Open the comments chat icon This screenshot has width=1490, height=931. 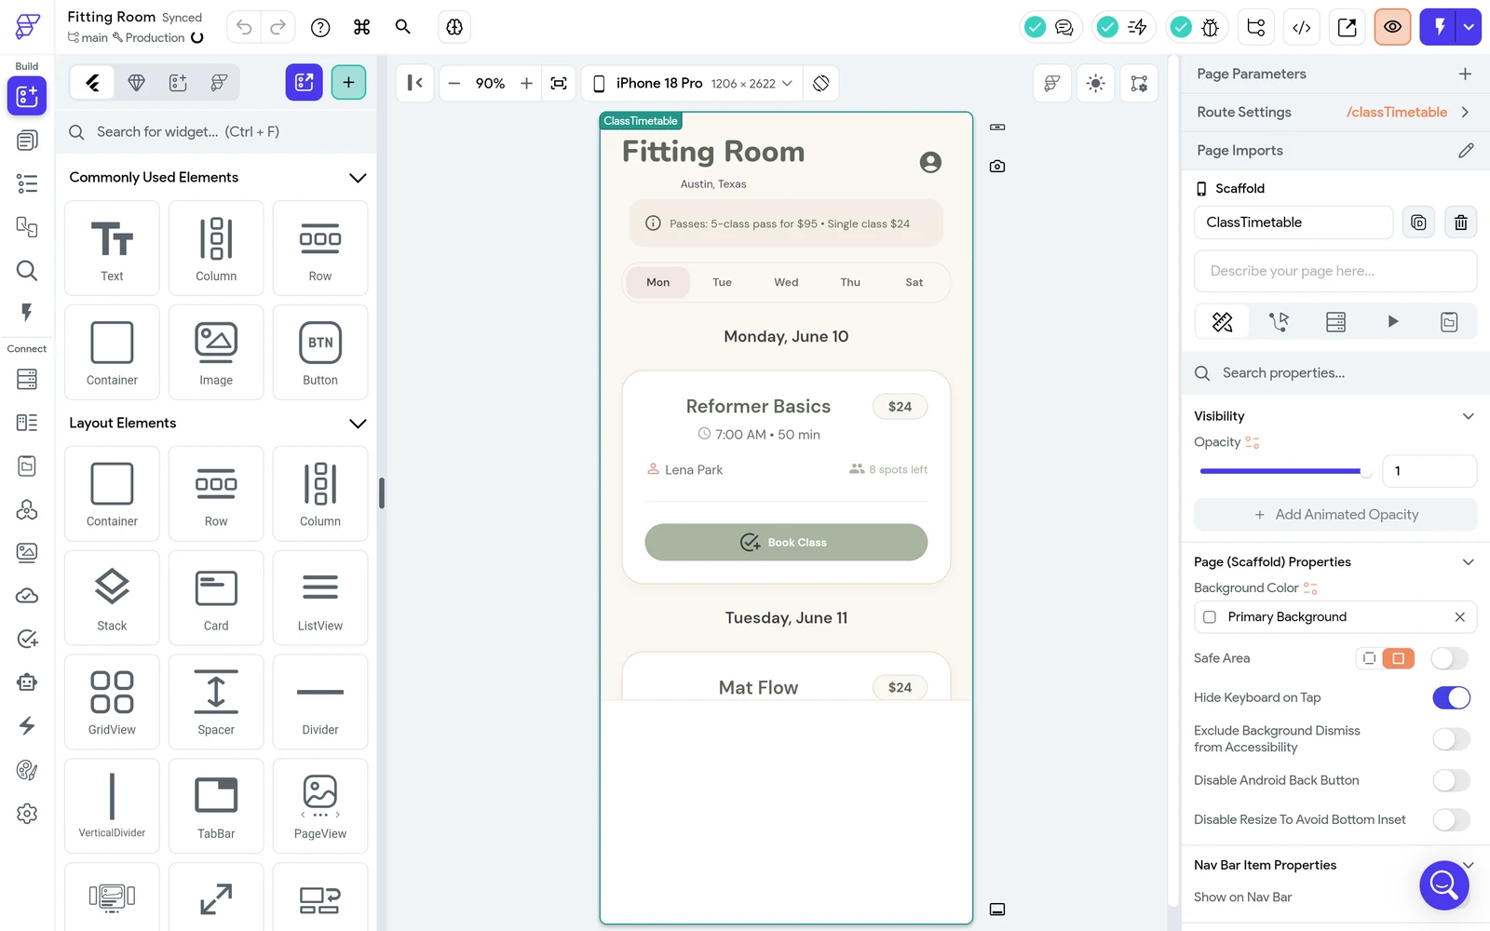(x=1063, y=27)
